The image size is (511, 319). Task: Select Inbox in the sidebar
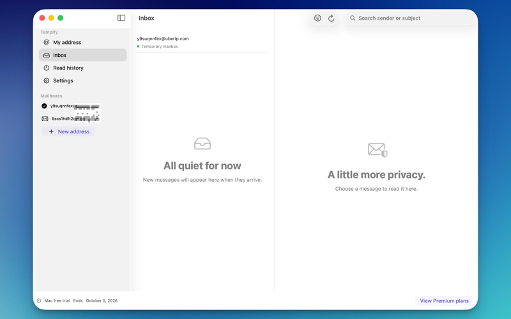click(83, 55)
